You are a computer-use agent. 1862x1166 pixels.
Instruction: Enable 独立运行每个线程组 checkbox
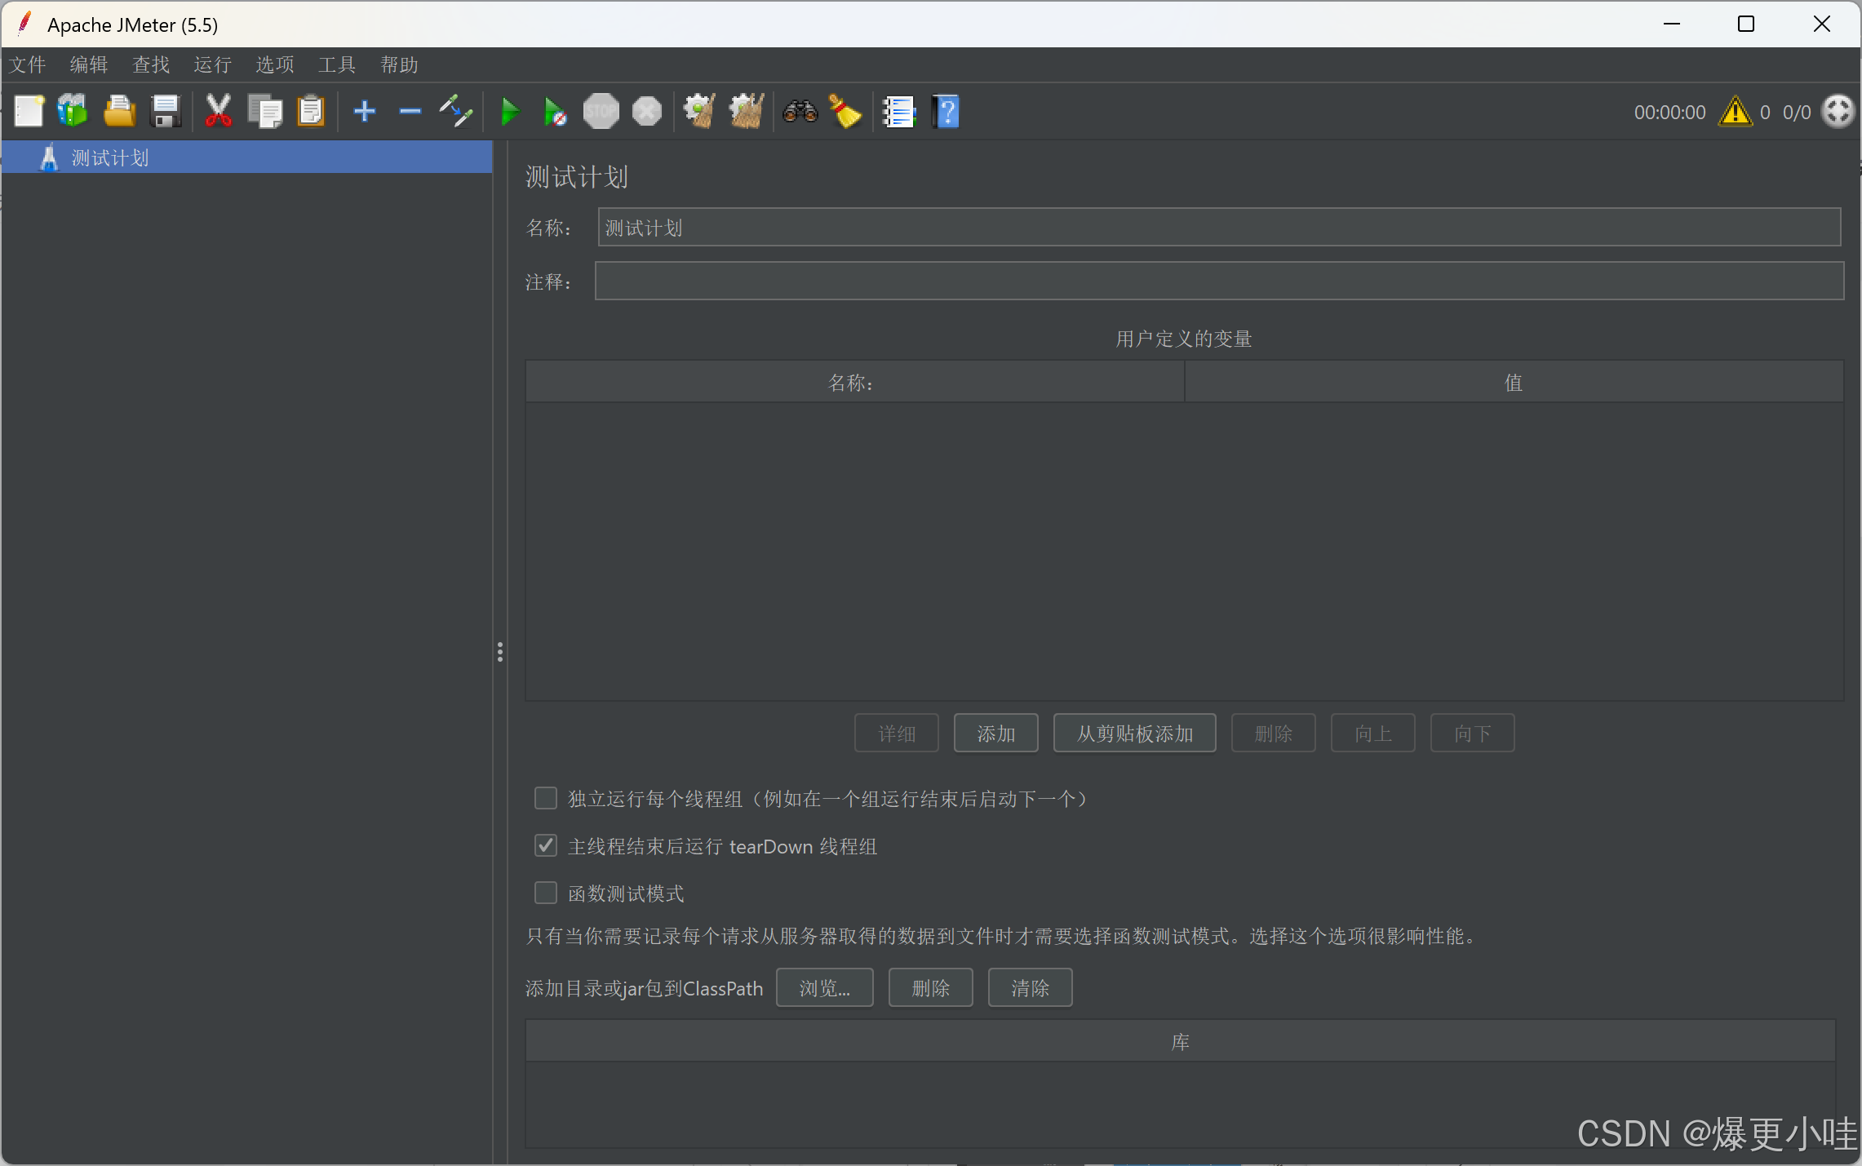coord(545,798)
